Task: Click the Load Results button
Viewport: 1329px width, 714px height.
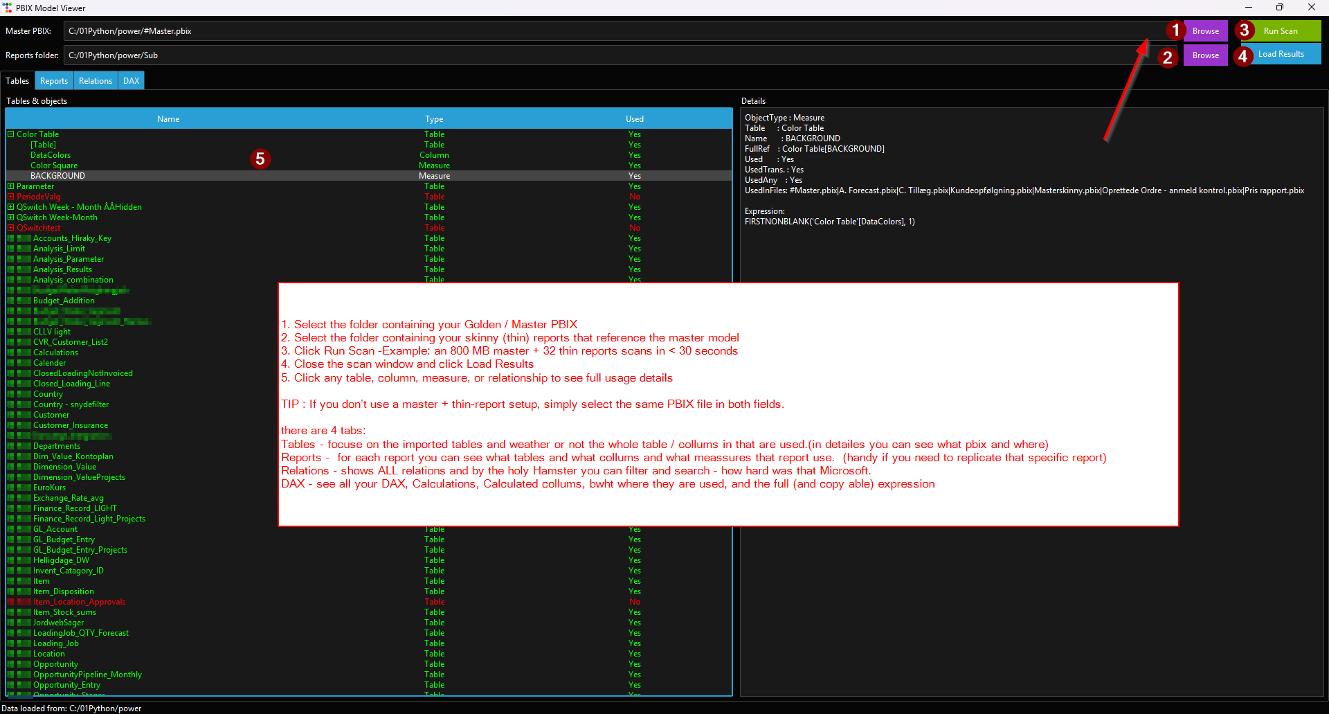Action: pos(1281,54)
